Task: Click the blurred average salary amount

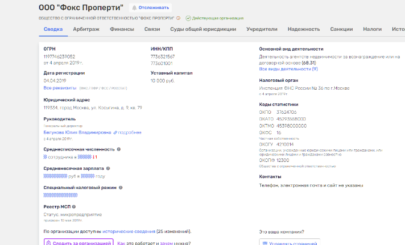Action: click(x=55, y=176)
